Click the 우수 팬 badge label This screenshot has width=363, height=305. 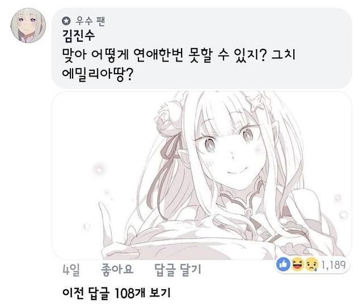click(x=90, y=21)
